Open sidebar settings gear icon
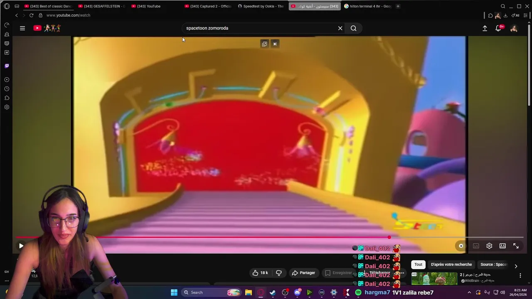532x299 pixels. (x=7, y=107)
